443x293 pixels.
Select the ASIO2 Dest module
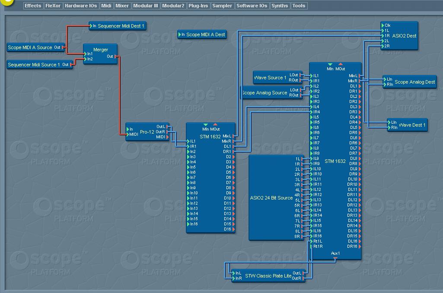399,36
